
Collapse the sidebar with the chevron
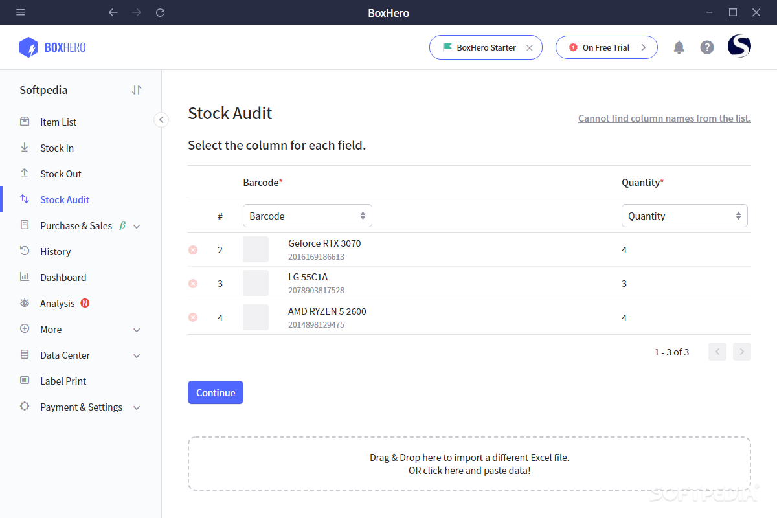click(161, 120)
